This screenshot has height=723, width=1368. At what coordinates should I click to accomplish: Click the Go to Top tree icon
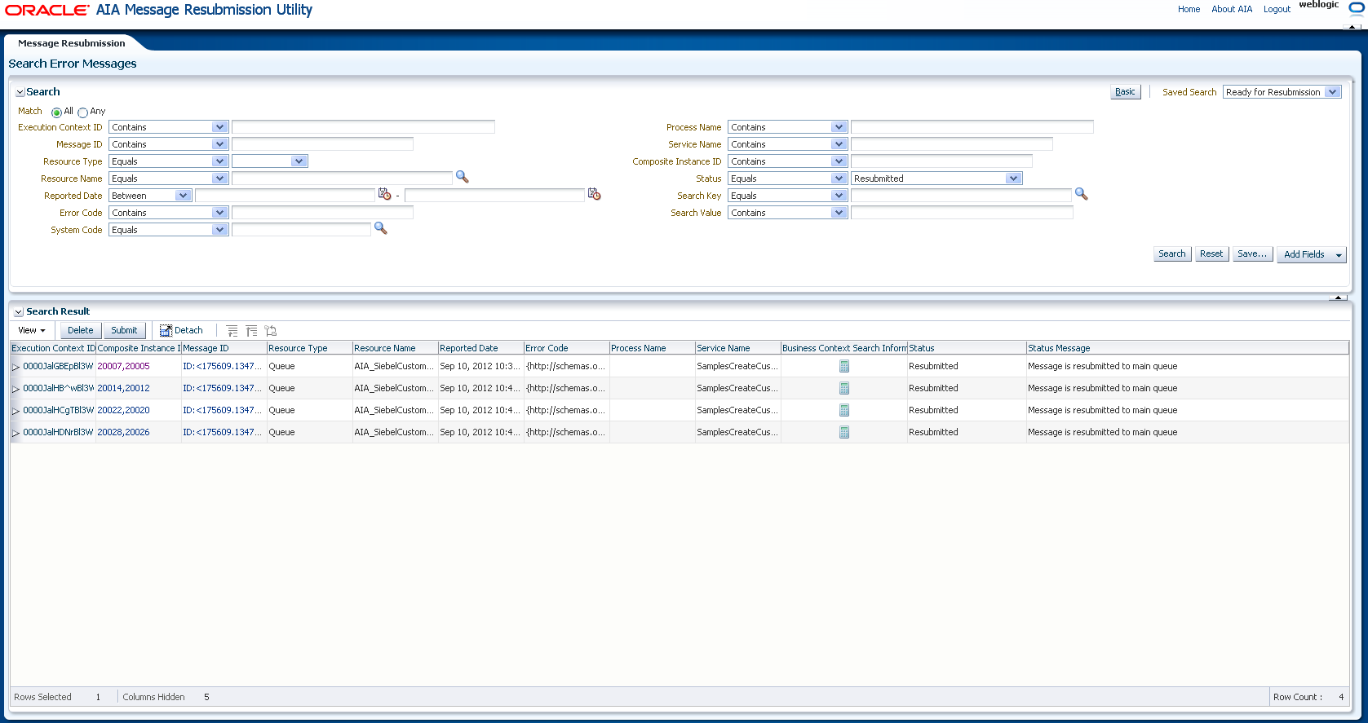click(251, 331)
